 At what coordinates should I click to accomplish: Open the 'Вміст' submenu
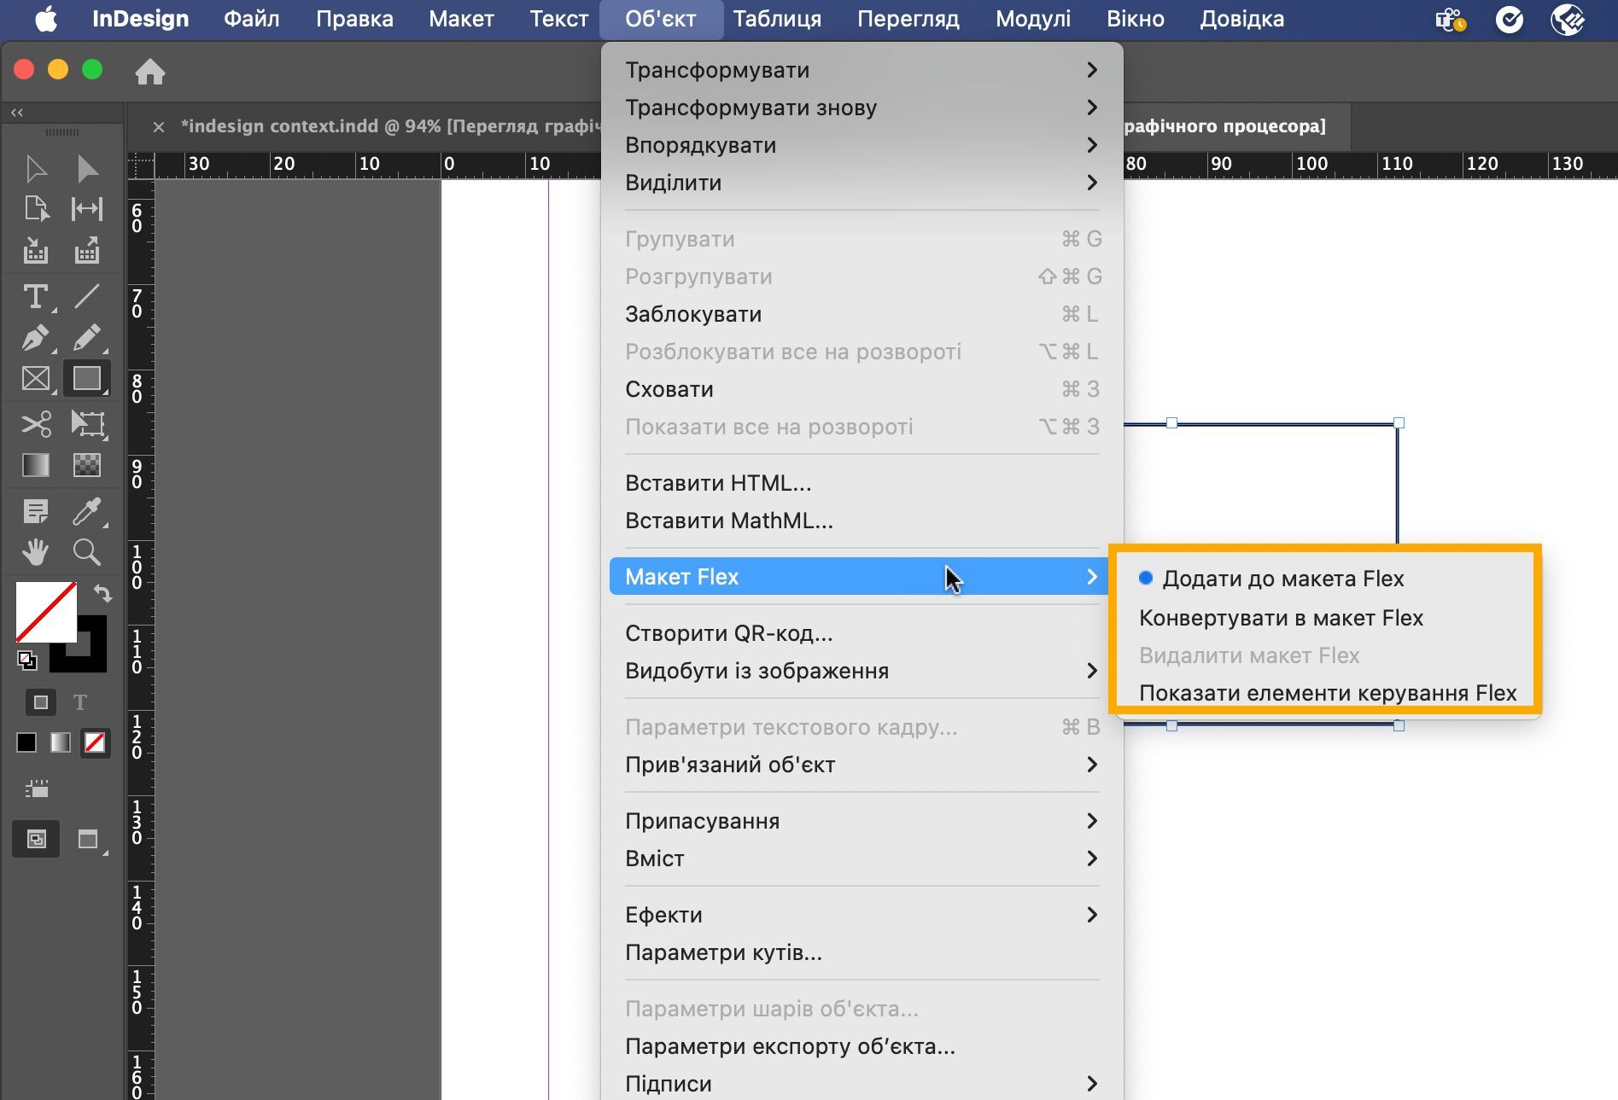pyautogui.click(x=862, y=858)
